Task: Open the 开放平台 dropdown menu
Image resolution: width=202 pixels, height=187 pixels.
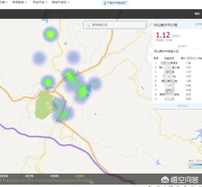Action: tap(40, 2)
